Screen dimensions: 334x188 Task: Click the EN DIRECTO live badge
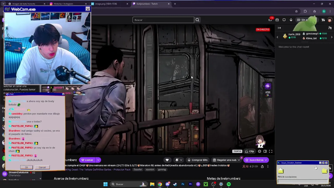click(x=263, y=30)
